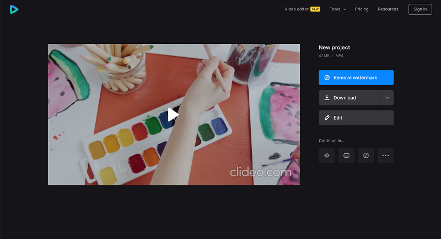441x239 pixels.
Task: Click the yellow NEW badge
Action: pyautogui.click(x=315, y=9)
